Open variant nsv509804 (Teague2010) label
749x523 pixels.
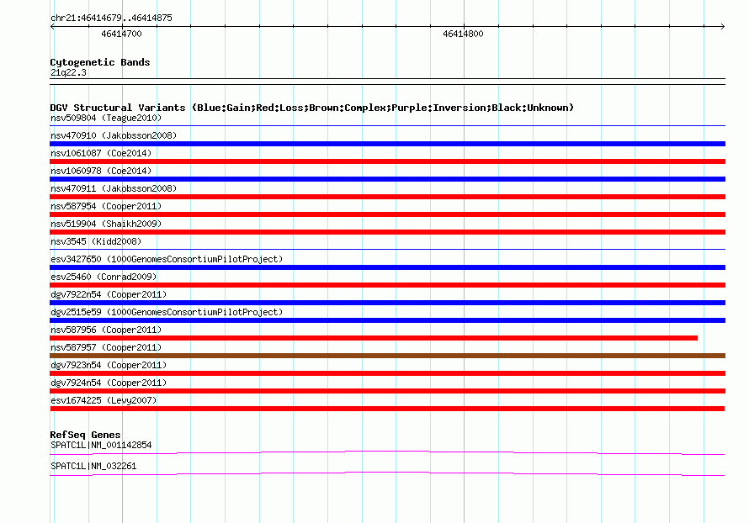pos(106,118)
